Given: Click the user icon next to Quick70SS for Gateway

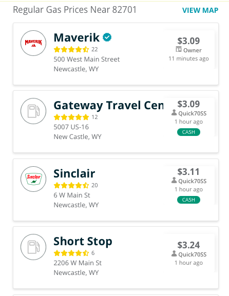Looking at the screenshot, I should tap(174, 112).
